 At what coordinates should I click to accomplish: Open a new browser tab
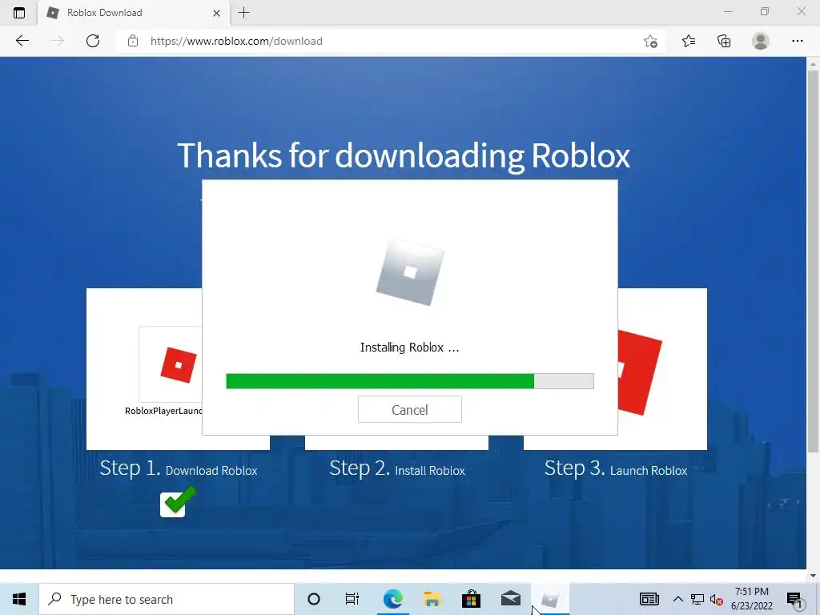coord(243,13)
